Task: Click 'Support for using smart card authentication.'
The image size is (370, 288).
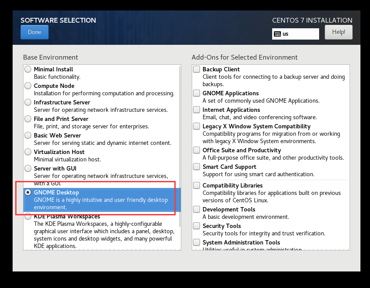Action: (258, 174)
